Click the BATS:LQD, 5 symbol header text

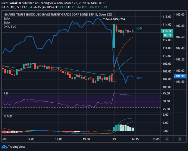point(10,7)
